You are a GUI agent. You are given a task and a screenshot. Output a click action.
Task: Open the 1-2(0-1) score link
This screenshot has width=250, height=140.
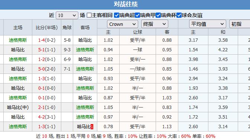46,59
